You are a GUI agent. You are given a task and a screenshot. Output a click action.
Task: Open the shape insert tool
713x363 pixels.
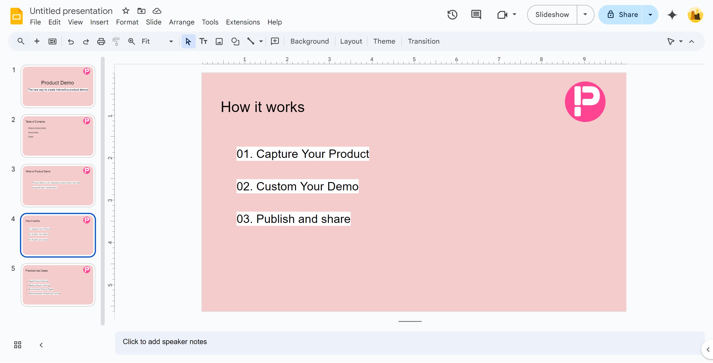[235, 41]
